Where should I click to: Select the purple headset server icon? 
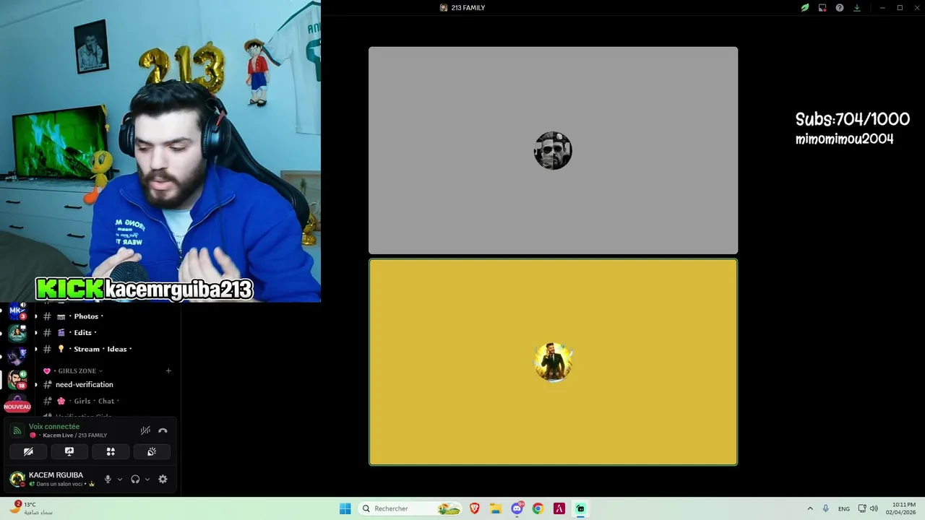(x=17, y=356)
